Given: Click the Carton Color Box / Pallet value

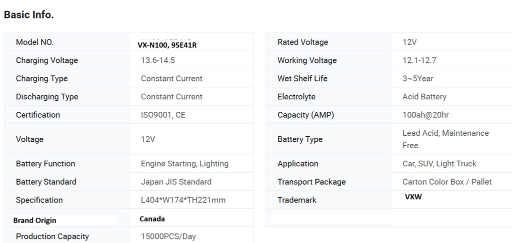Looking at the screenshot, I should pyautogui.click(x=446, y=182).
